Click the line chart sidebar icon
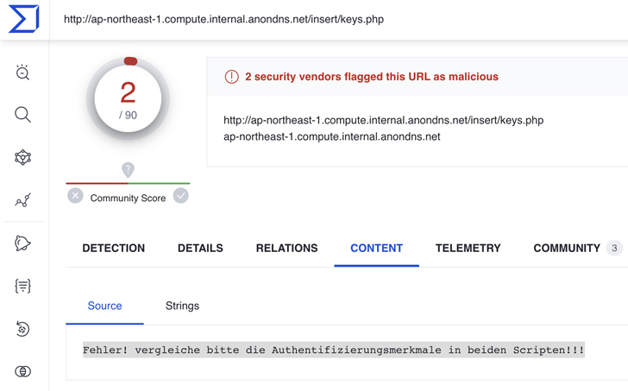This screenshot has width=628, height=391. coord(23,200)
